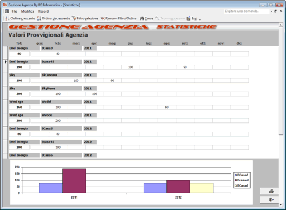
Task: Click the Valori Provvigionali Agenzia heading
Action: (48, 35)
